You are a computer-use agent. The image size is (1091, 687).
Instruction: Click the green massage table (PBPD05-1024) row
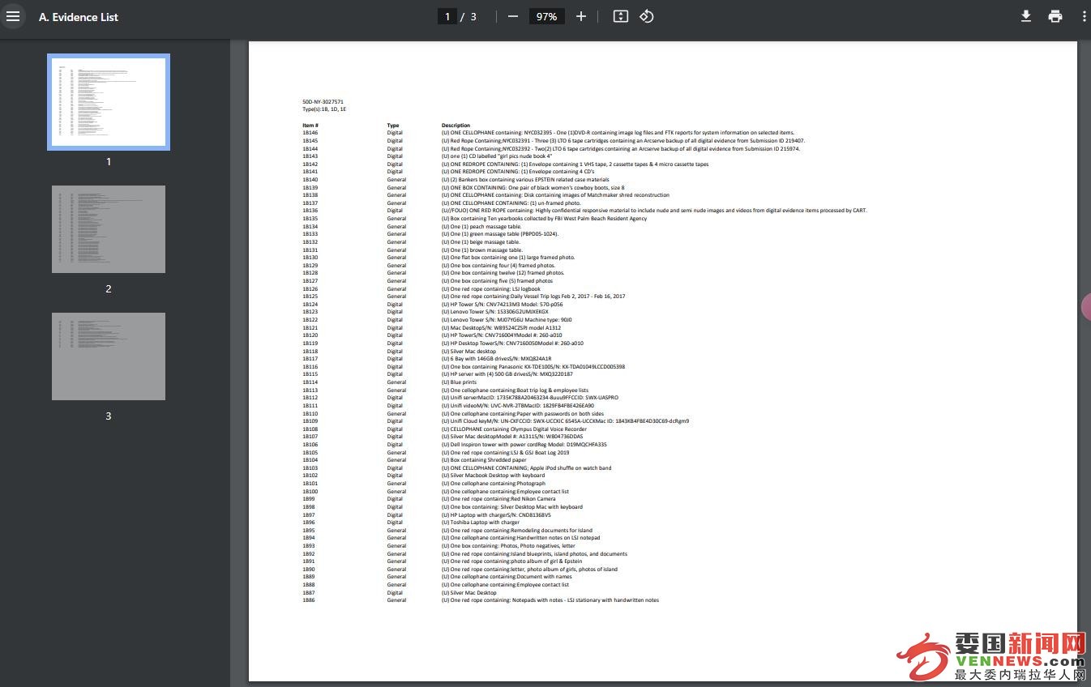pyautogui.click(x=500, y=234)
